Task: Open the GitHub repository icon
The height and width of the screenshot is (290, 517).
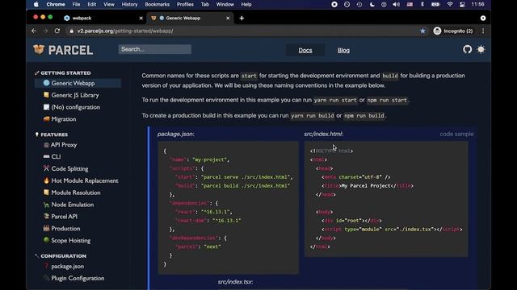Action: [467, 50]
